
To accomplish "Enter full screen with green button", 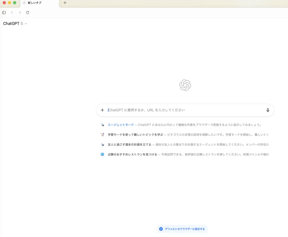I will [x=15, y=3].
